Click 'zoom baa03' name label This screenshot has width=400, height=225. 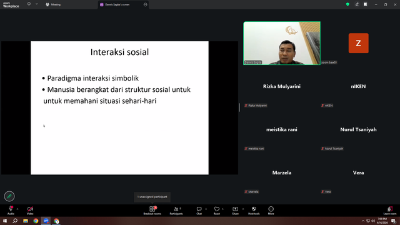click(329, 62)
